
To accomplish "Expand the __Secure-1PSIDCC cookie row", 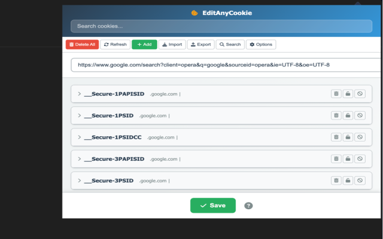I will point(79,137).
